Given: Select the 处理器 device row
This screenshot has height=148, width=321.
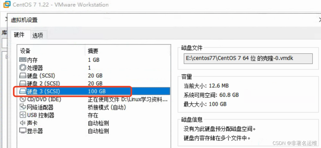Looking at the screenshot, I should point(94,68).
